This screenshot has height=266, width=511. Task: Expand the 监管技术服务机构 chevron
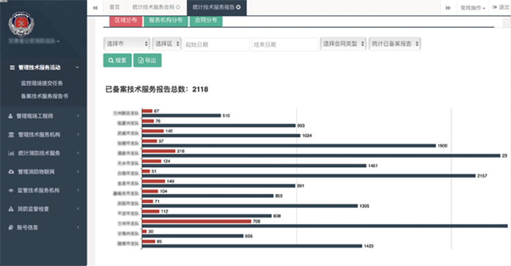[x=78, y=190]
